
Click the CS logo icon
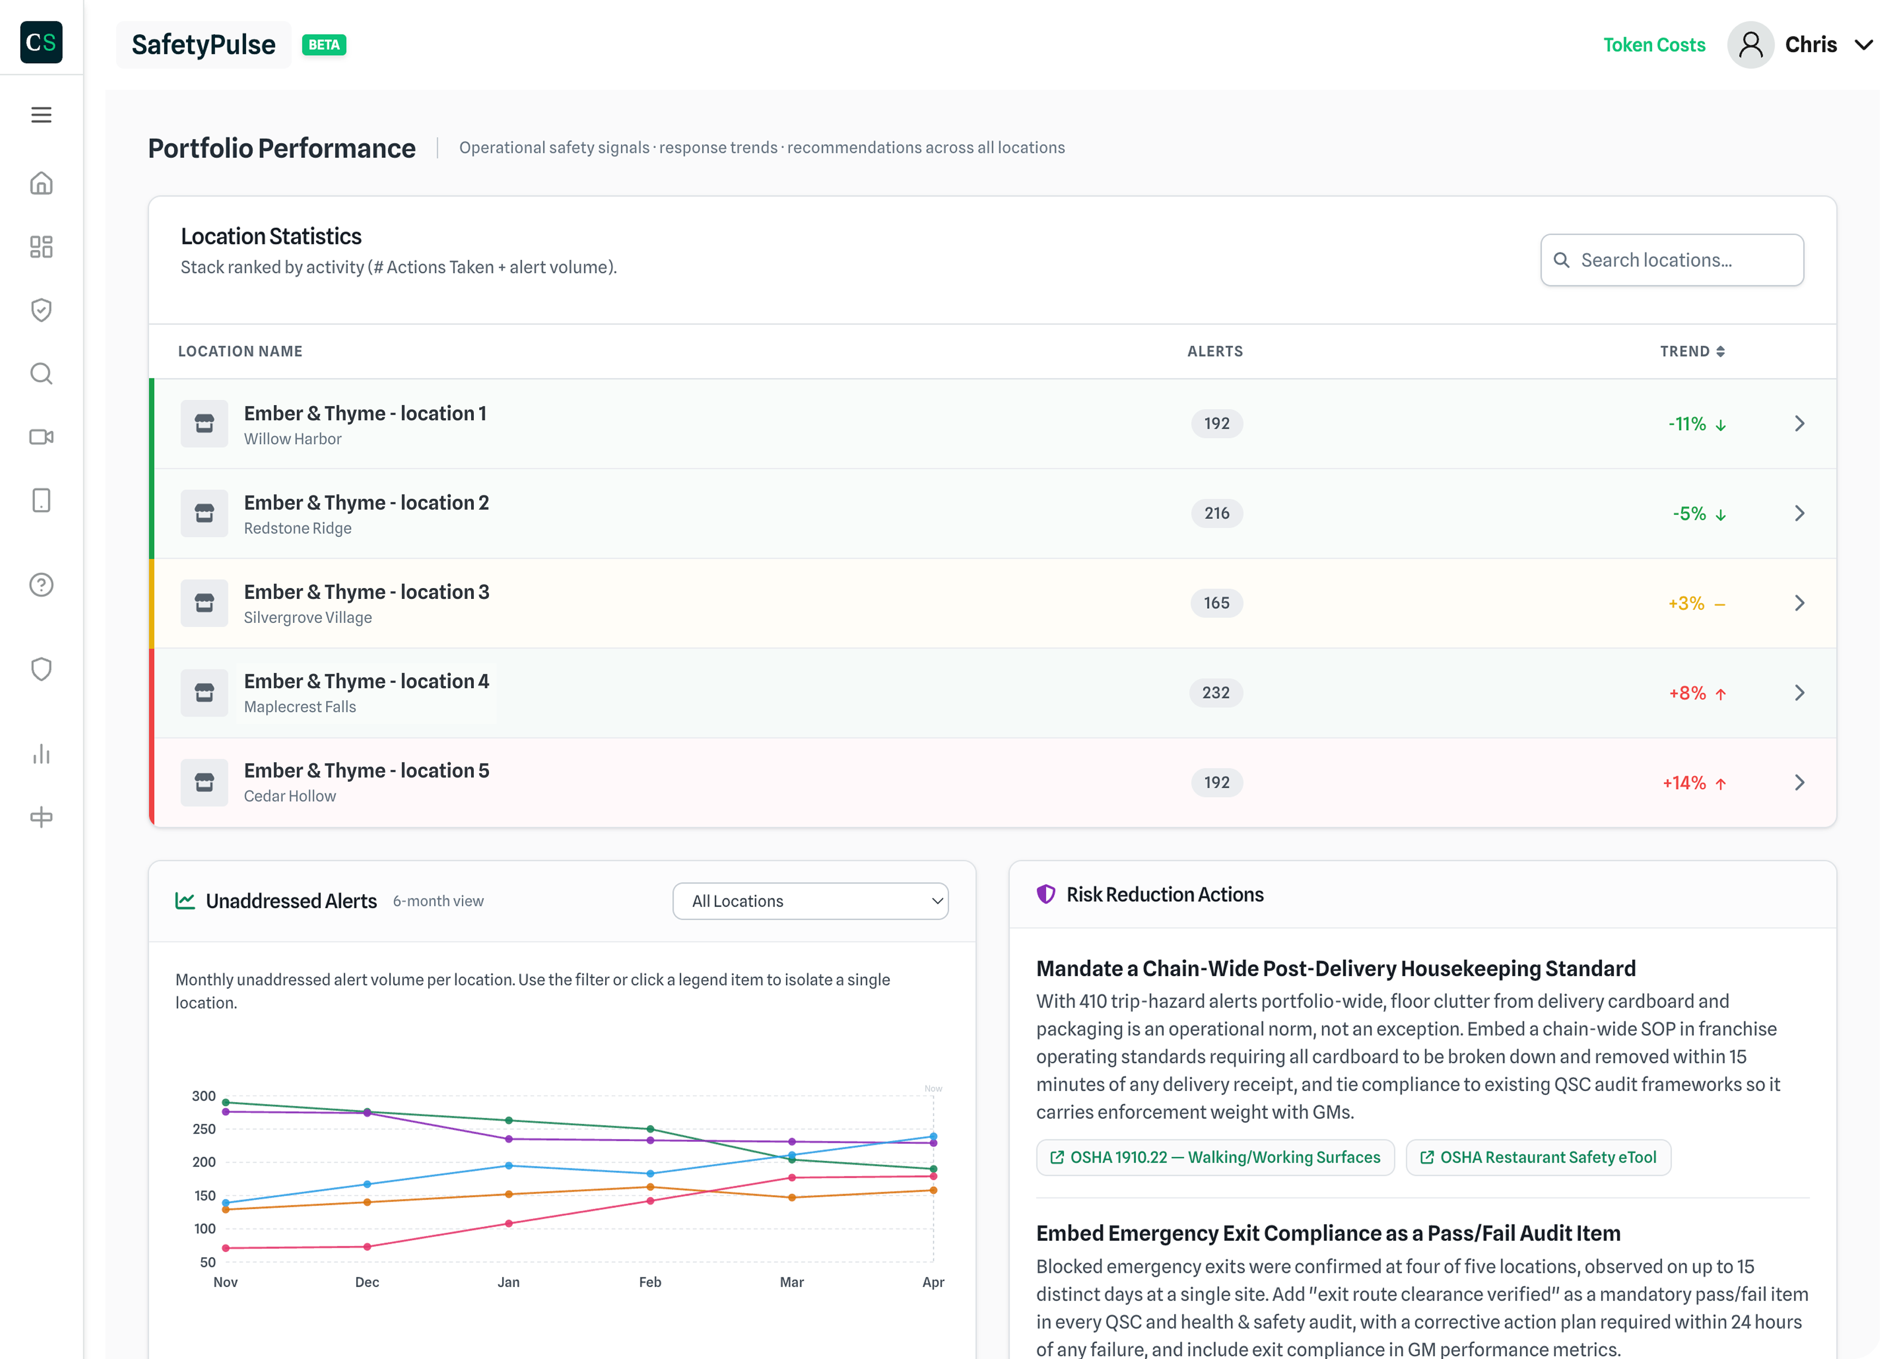41,42
